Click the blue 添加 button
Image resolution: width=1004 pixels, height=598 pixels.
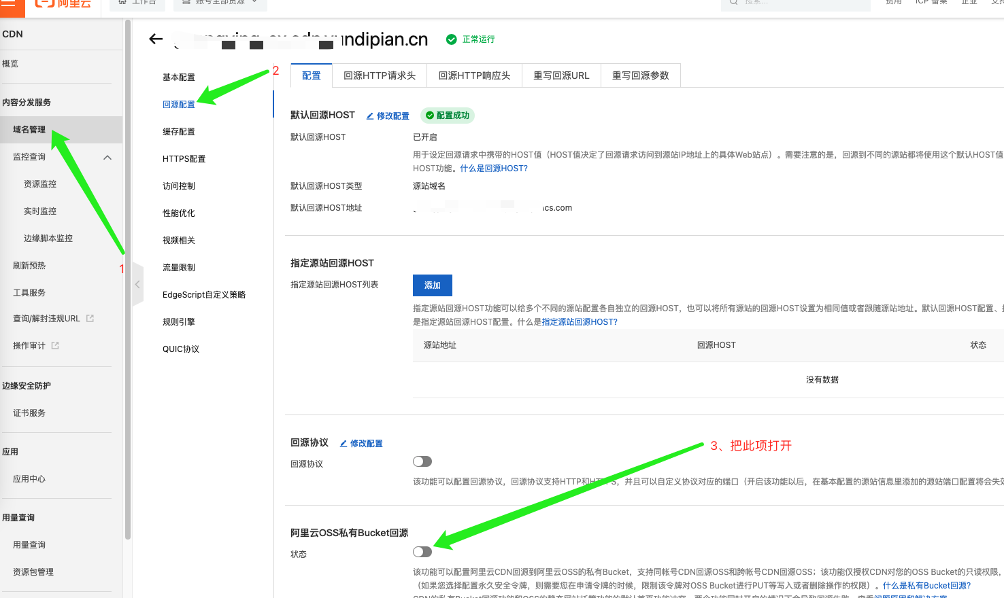432,285
